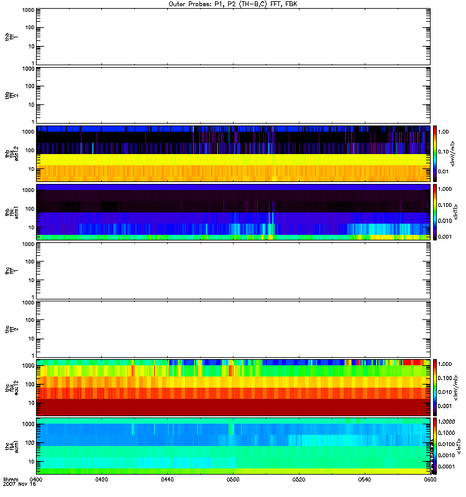This screenshot has height=497, width=466.
Task: Click the color bar beside thb fbk edc12
Action: 435,153
